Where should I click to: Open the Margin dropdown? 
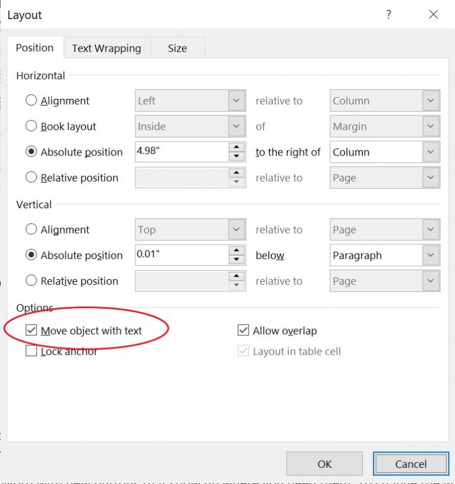tap(430, 126)
